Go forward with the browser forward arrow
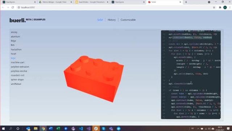The width and height of the screenshot is (232, 131). click(x=8, y=7)
